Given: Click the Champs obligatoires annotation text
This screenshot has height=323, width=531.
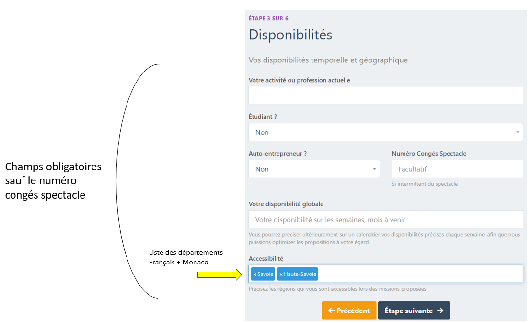Looking at the screenshot, I should point(53,181).
